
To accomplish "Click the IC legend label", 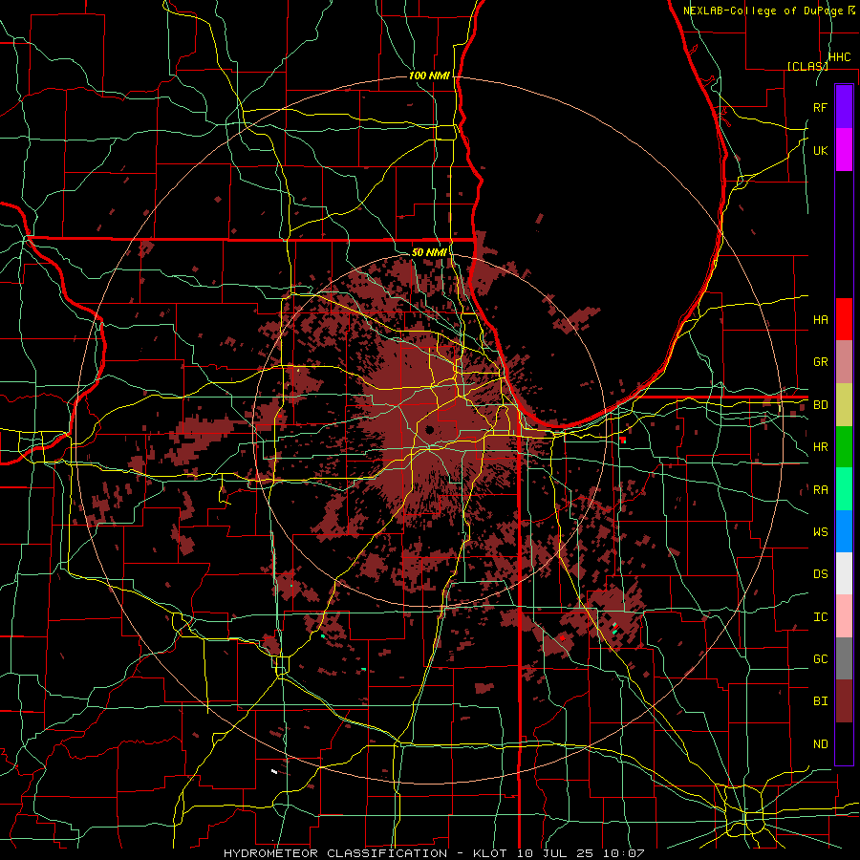I will (820, 616).
